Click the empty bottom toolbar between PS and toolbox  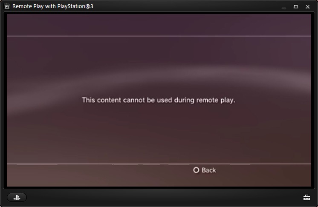(162, 198)
